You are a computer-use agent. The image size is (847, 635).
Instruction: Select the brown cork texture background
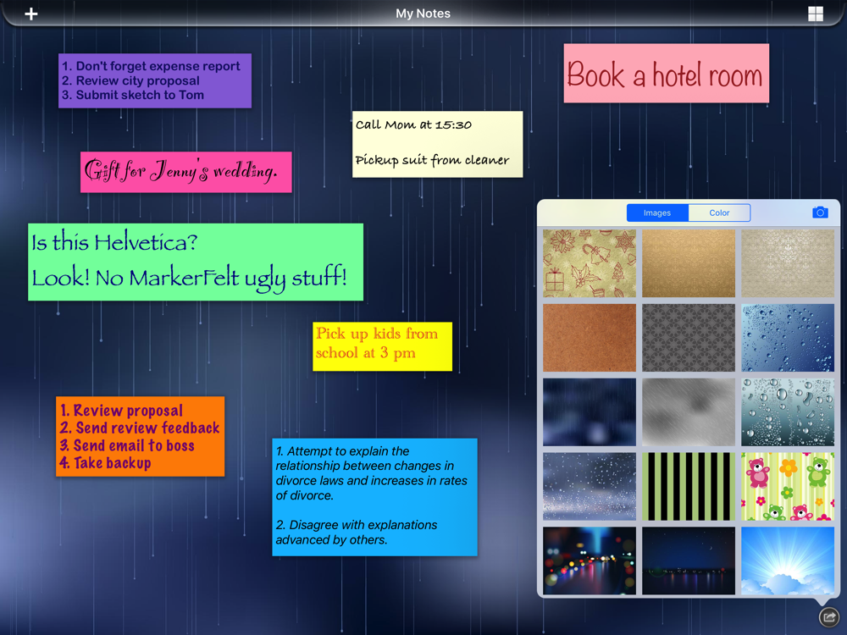pos(590,338)
